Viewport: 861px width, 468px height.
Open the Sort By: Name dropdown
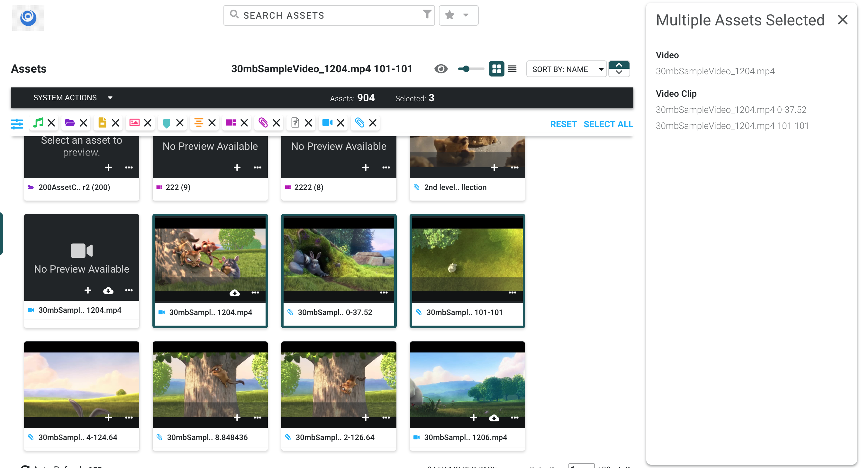coord(566,69)
